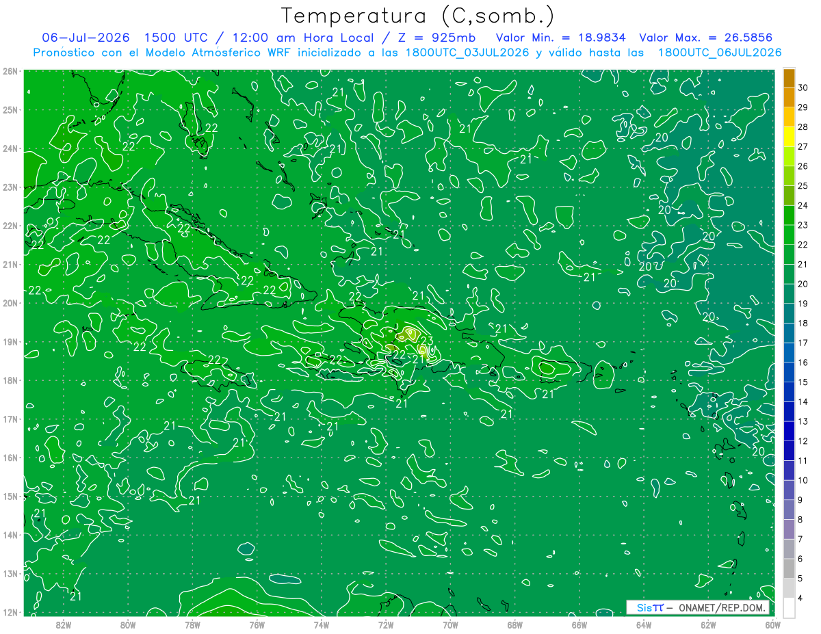Click the '5' label on the color scale
This screenshot has height=634, width=821.
800,579
